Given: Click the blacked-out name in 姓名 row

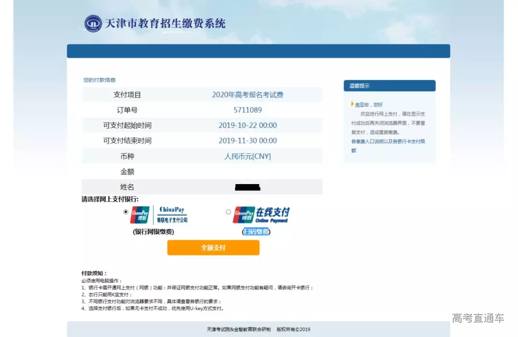Looking at the screenshot, I should (x=247, y=187).
